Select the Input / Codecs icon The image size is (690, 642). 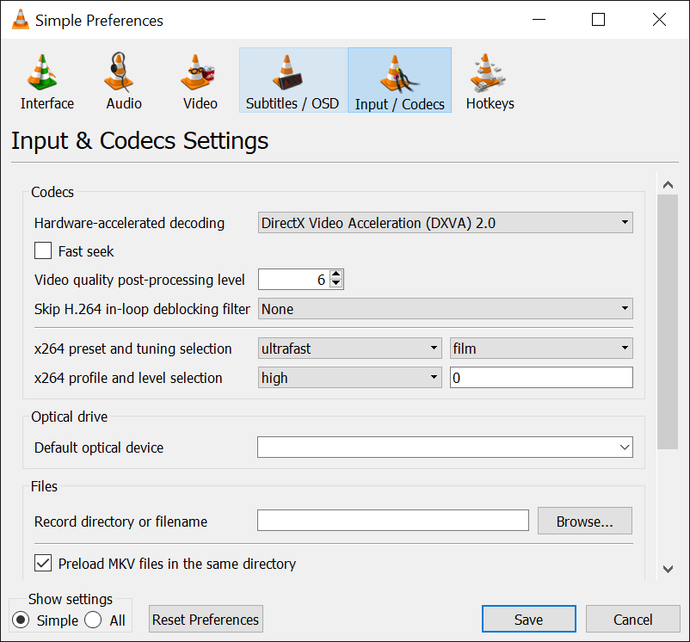[398, 79]
